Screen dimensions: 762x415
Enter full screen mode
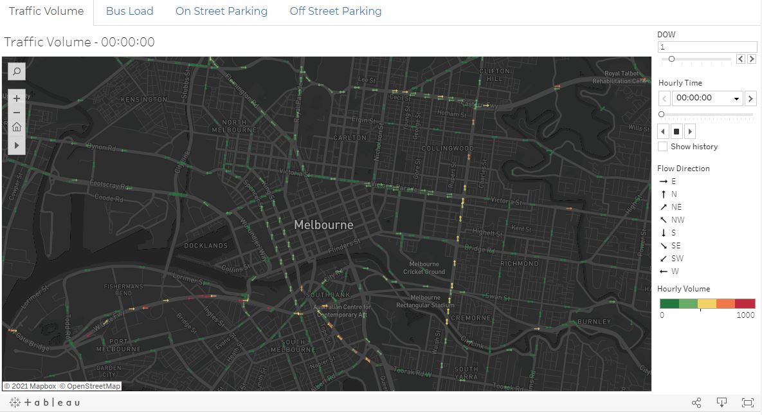(x=747, y=402)
